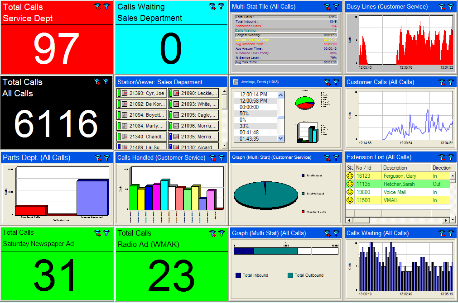Image resolution: width=458 pixels, height=303 pixels.
Task: Click plain filter icon on Calls Waiting Sales Department tile
Action: click(x=221, y=6)
